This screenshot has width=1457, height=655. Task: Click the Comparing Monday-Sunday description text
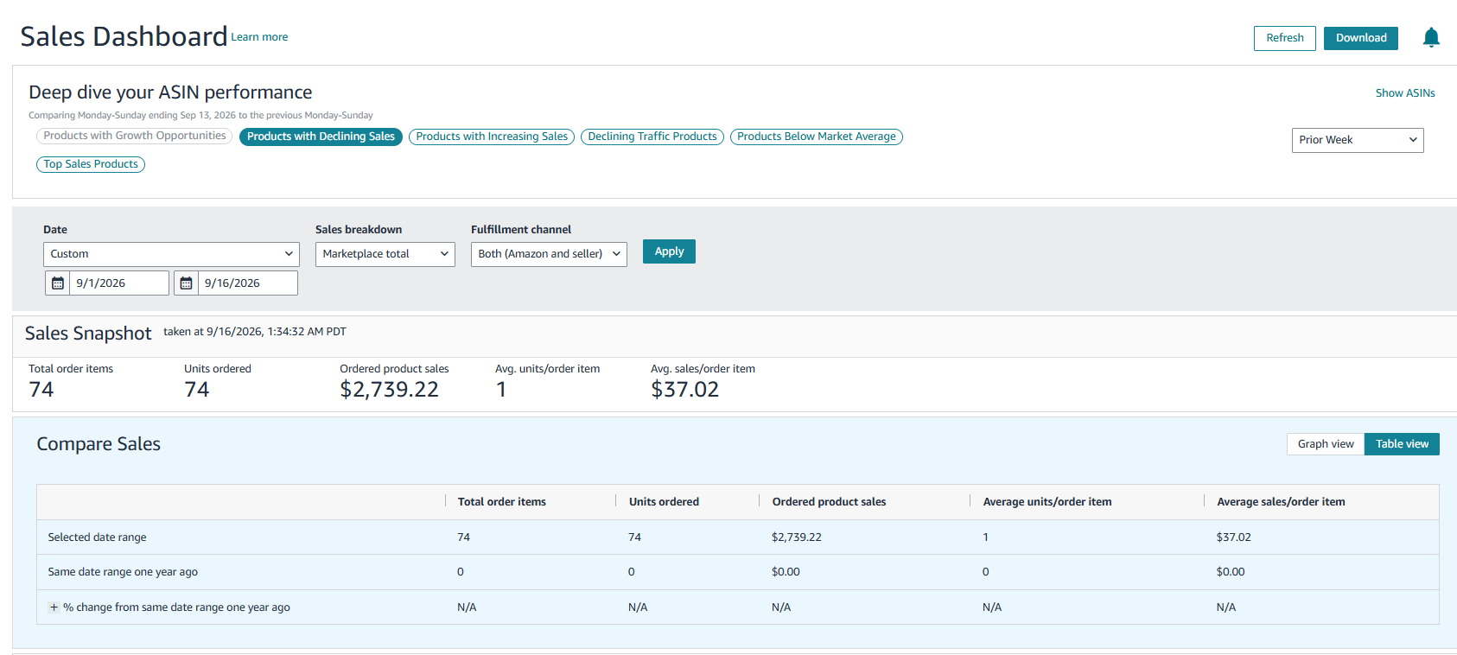coord(200,115)
